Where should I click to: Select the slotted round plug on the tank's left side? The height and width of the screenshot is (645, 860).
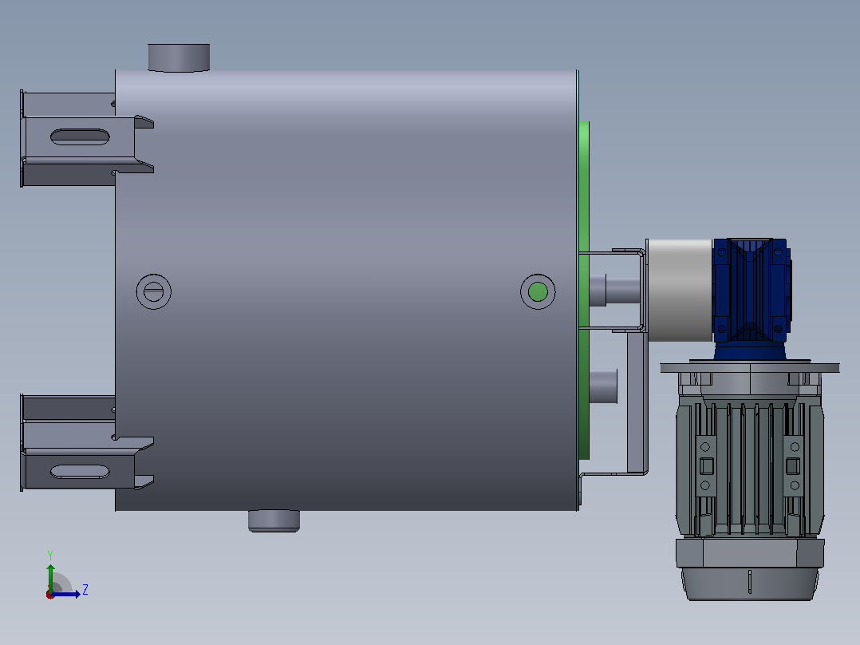153,291
